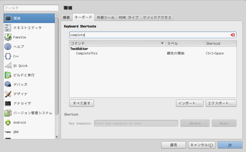This screenshot has height=152, width=246.
Task: Click the Shortcut column header
Action: click(x=221, y=43)
